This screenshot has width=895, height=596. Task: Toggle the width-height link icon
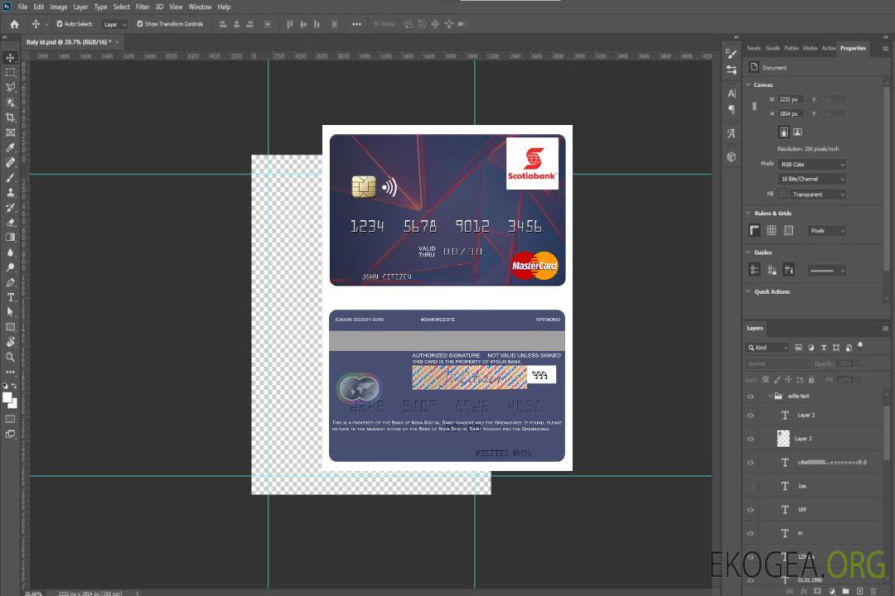coord(754,107)
